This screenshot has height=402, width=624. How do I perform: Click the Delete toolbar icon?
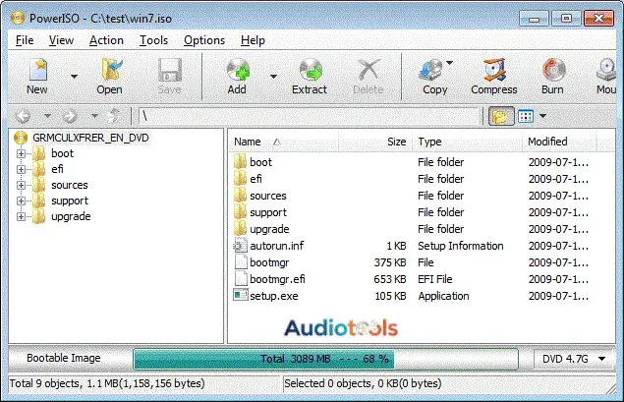(369, 70)
